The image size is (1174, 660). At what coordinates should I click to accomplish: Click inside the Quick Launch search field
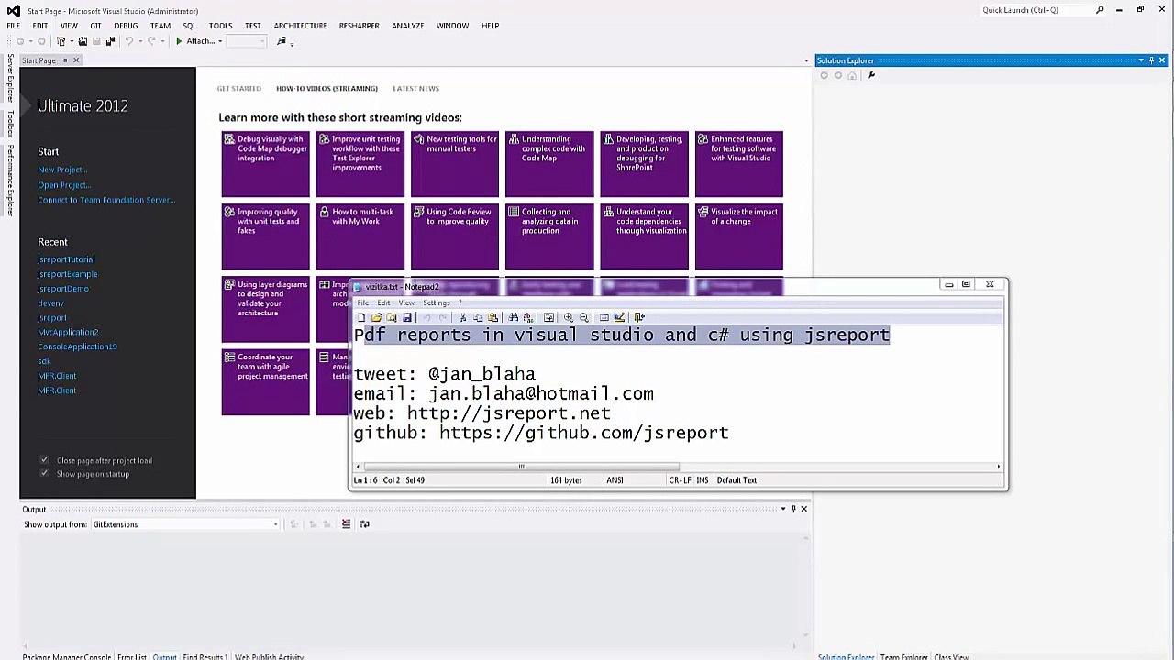tap(1036, 10)
